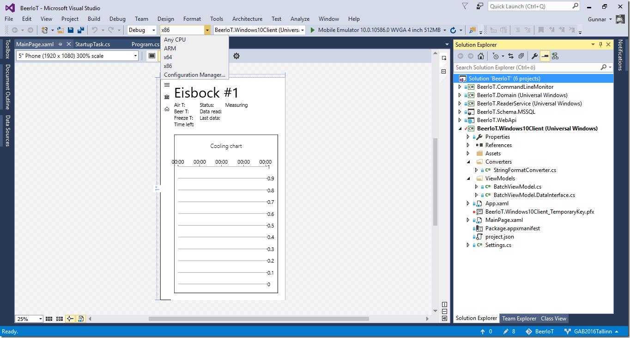This screenshot has width=630, height=338.
Task: Open designer settings gear icon
Action: [x=236, y=56]
